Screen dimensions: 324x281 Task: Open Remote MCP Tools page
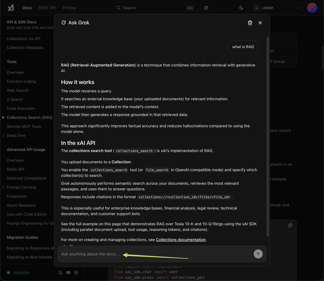(x=24, y=126)
